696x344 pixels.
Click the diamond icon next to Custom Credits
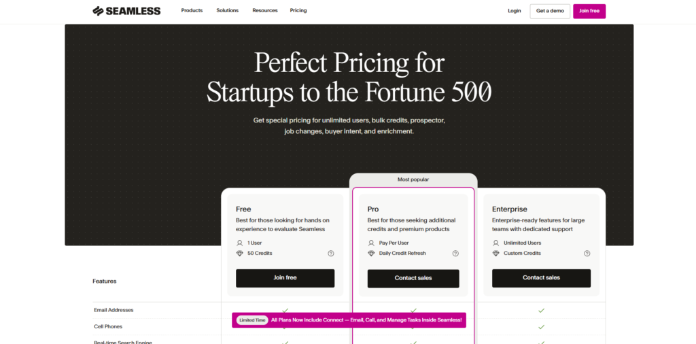point(496,254)
